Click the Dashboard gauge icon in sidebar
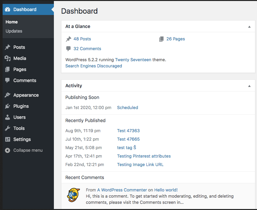Image resolution: width=257 pixels, height=210 pixels. [x=8, y=9]
